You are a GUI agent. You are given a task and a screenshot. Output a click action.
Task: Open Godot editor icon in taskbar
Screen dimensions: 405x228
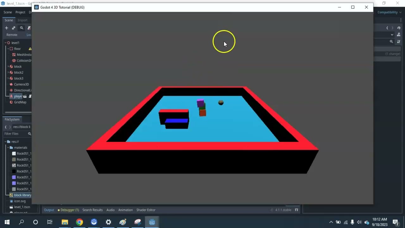pos(152,222)
